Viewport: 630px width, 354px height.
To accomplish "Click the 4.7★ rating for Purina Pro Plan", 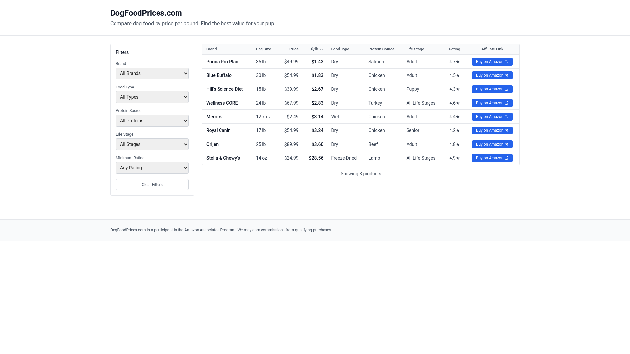I will click(454, 62).
